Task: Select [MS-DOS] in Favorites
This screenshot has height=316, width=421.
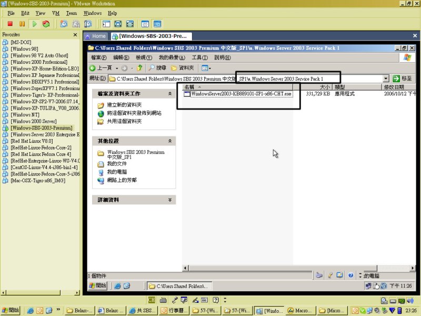Action: [x=21, y=42]
